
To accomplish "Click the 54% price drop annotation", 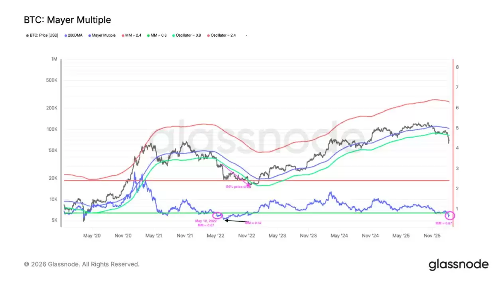I will coord(238,187).
